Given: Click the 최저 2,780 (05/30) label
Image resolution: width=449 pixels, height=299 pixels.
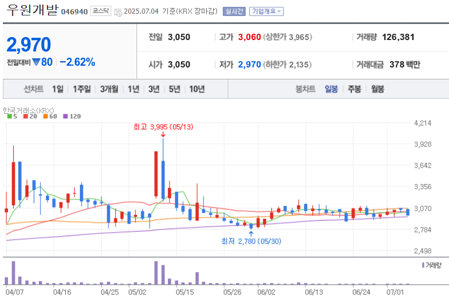Looking at the screenshot, I should 251,241.
